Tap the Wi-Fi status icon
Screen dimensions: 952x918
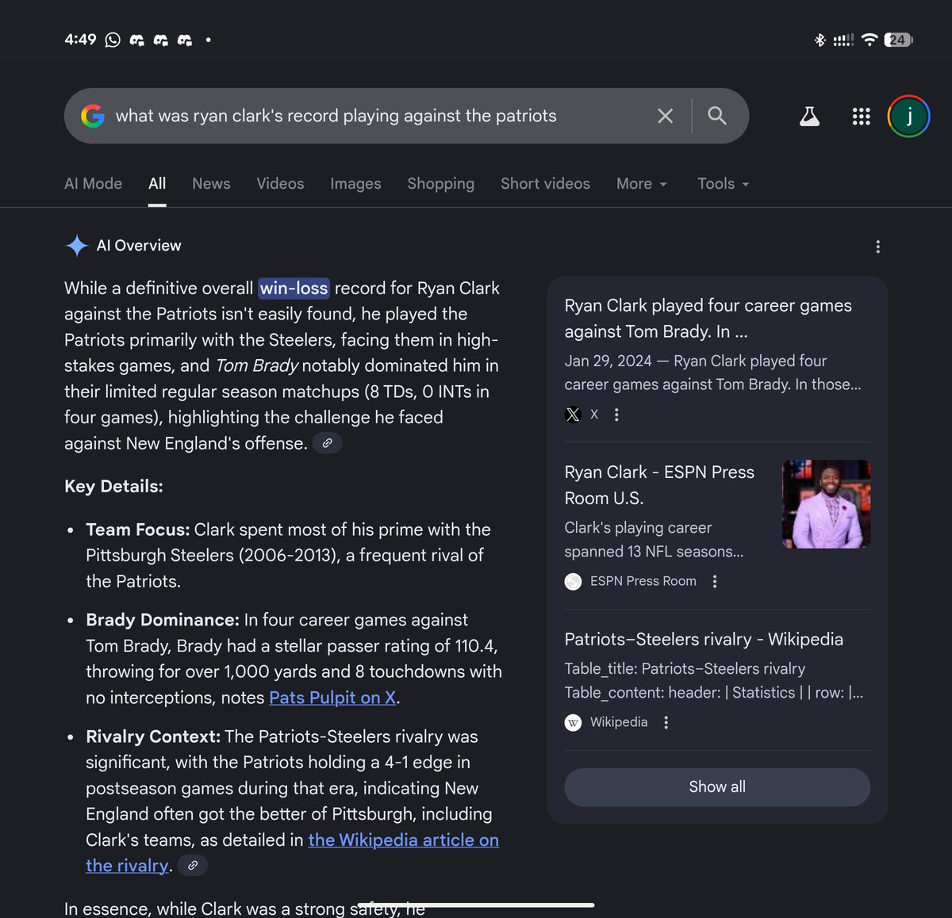click(869, 40)
